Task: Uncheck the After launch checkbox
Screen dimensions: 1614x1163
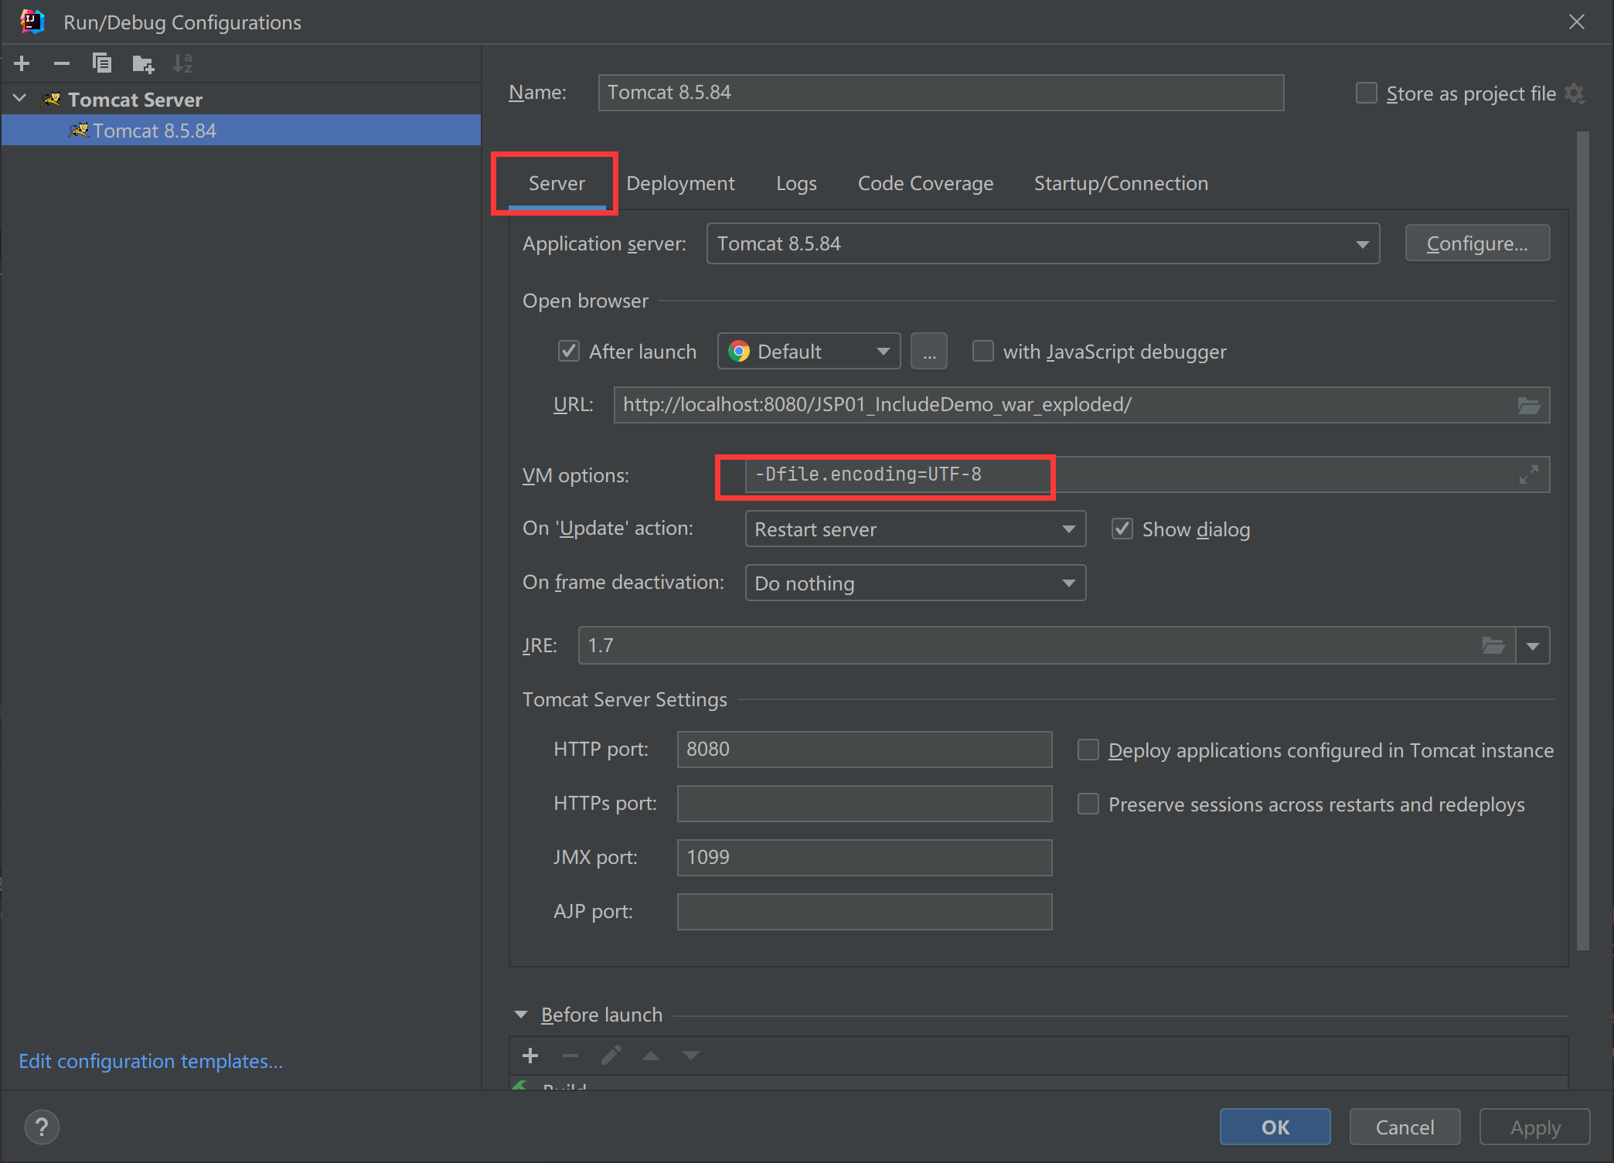Action: click(x=569, y=352)
